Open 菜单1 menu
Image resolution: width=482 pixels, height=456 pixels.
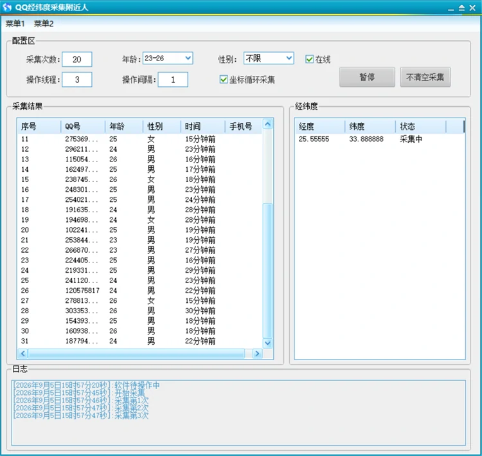[x=15, y=23]
